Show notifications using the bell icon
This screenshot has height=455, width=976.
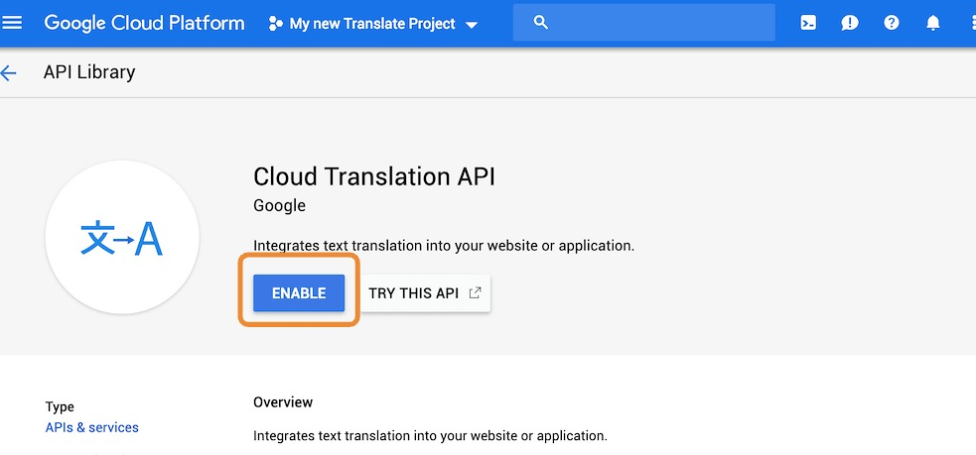[933, 23]
